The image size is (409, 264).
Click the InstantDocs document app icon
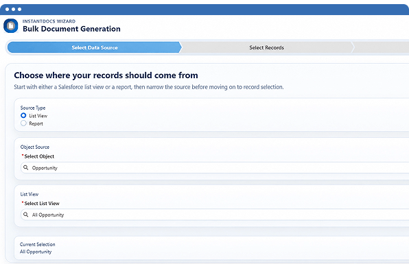tap(11, 26)
